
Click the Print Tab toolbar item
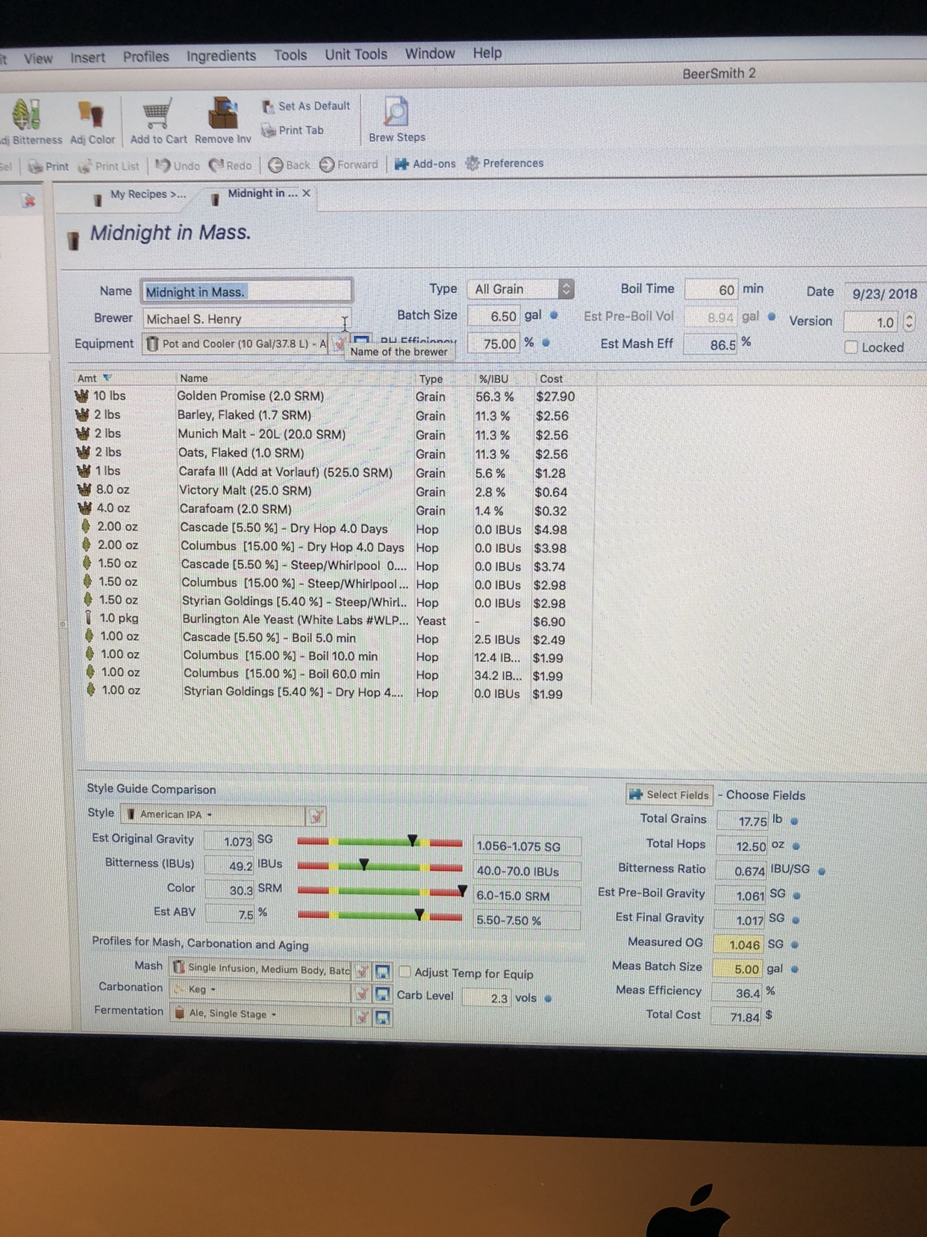coord(292,131)
